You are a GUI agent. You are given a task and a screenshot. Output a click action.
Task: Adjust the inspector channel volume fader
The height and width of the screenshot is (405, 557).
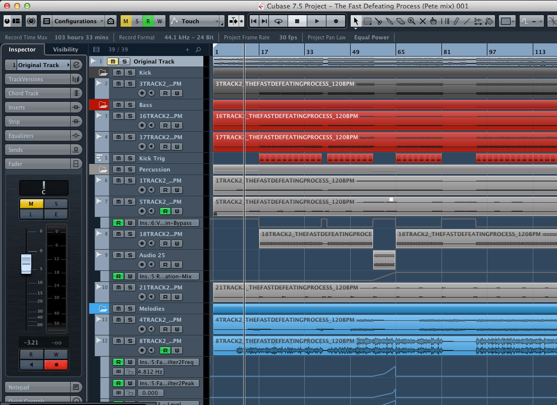coord(26,264)
